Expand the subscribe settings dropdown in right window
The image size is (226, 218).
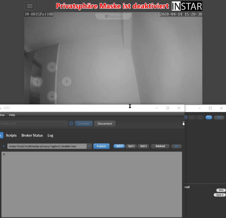pos(219,117)
